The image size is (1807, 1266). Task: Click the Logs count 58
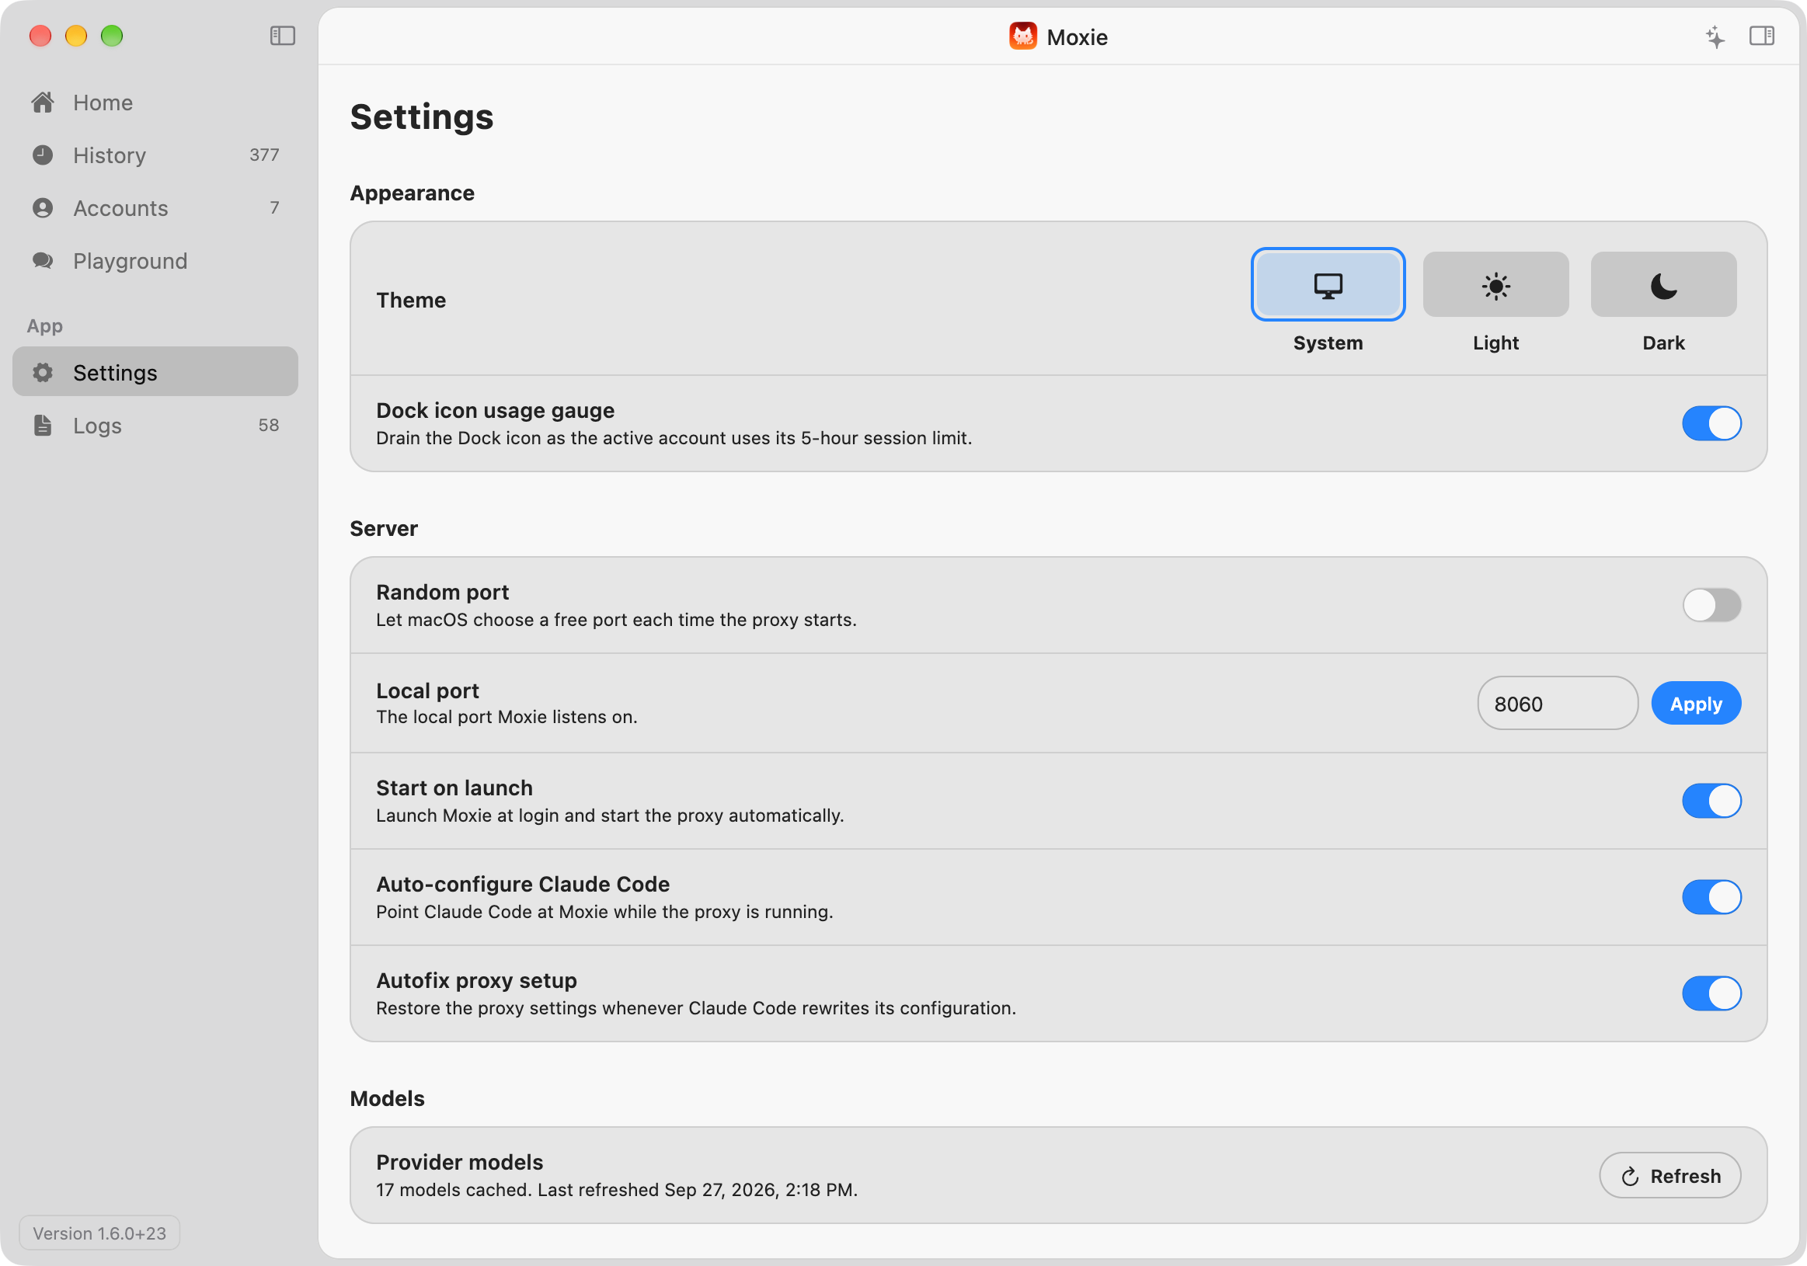click(269, 425)
